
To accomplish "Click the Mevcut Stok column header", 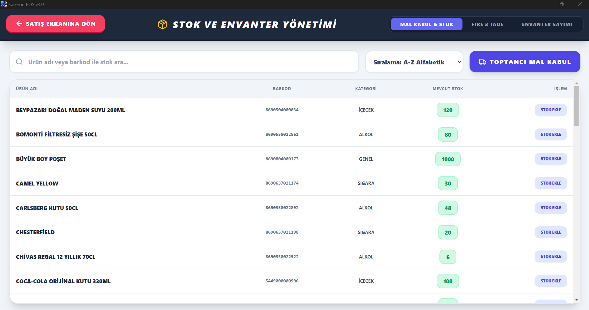I will 447,89.
